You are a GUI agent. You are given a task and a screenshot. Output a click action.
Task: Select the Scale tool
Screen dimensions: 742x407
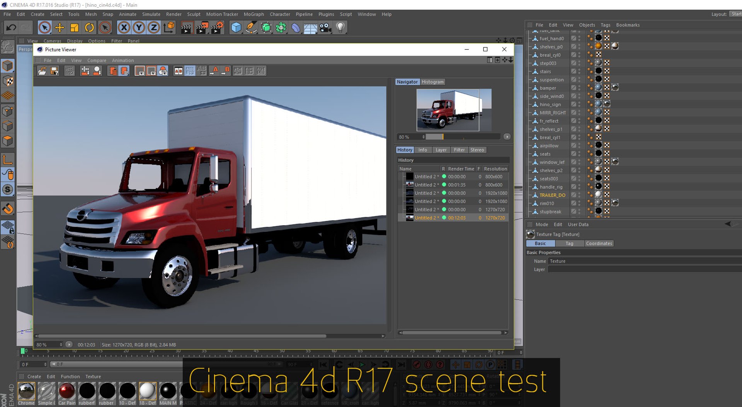74,27
